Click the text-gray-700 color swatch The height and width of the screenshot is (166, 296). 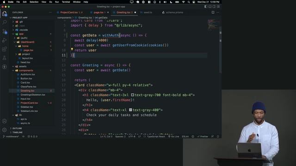point(133,95)
